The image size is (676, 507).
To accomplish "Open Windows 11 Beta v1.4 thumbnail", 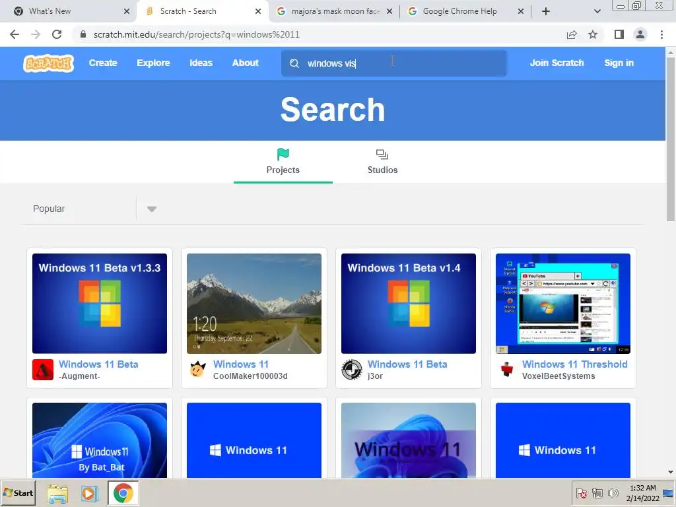I will [x=408, y=304].
